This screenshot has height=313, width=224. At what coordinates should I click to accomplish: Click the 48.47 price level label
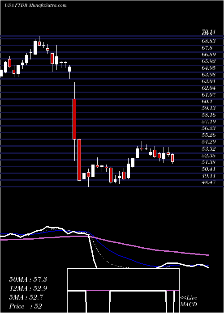[209, 182]
